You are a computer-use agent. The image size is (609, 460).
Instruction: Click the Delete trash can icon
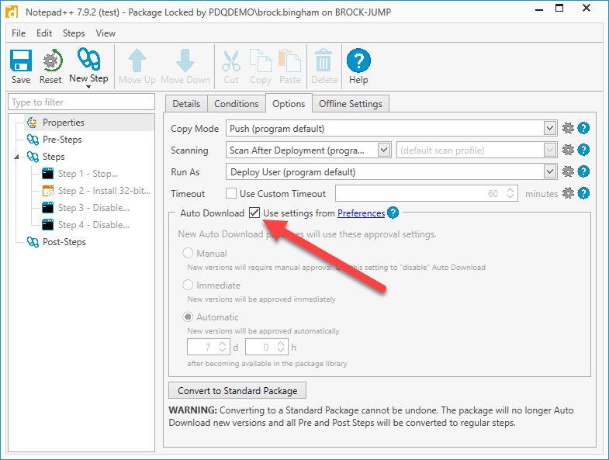(x=324, y=61)
